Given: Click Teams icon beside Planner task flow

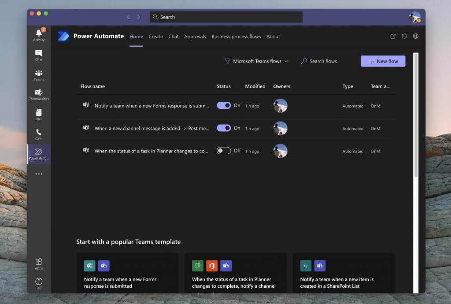Looking at the screenshot, I should [x=86, y=150].
